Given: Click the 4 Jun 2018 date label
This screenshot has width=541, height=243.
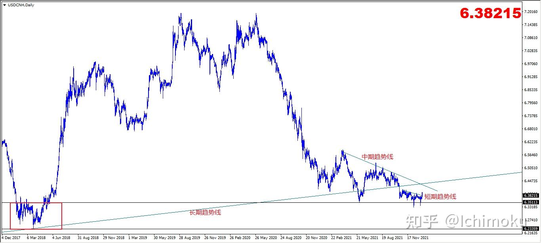Looking at the screenshot, I should (x=61, y=238).
